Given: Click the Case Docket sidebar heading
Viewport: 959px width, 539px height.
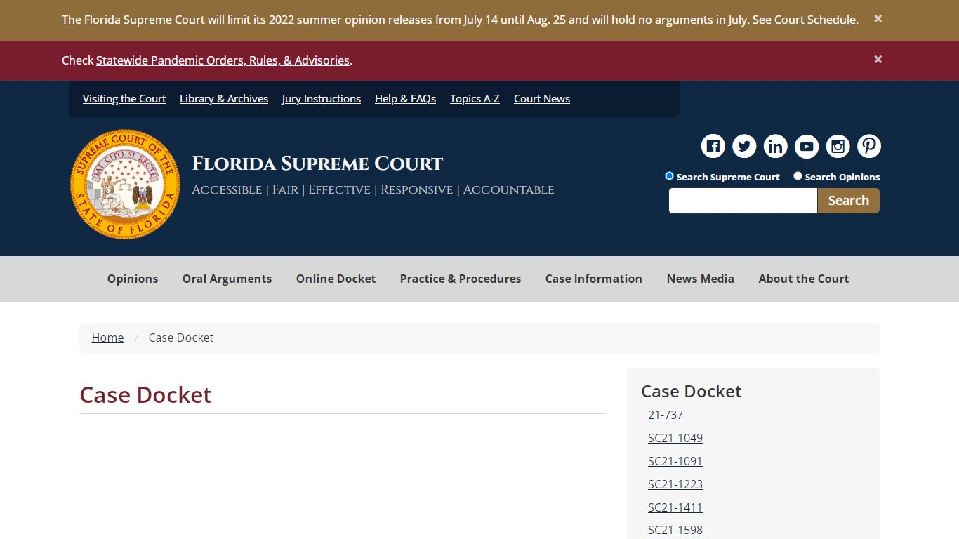Looking at the screenshot, I should click(692, 391).
